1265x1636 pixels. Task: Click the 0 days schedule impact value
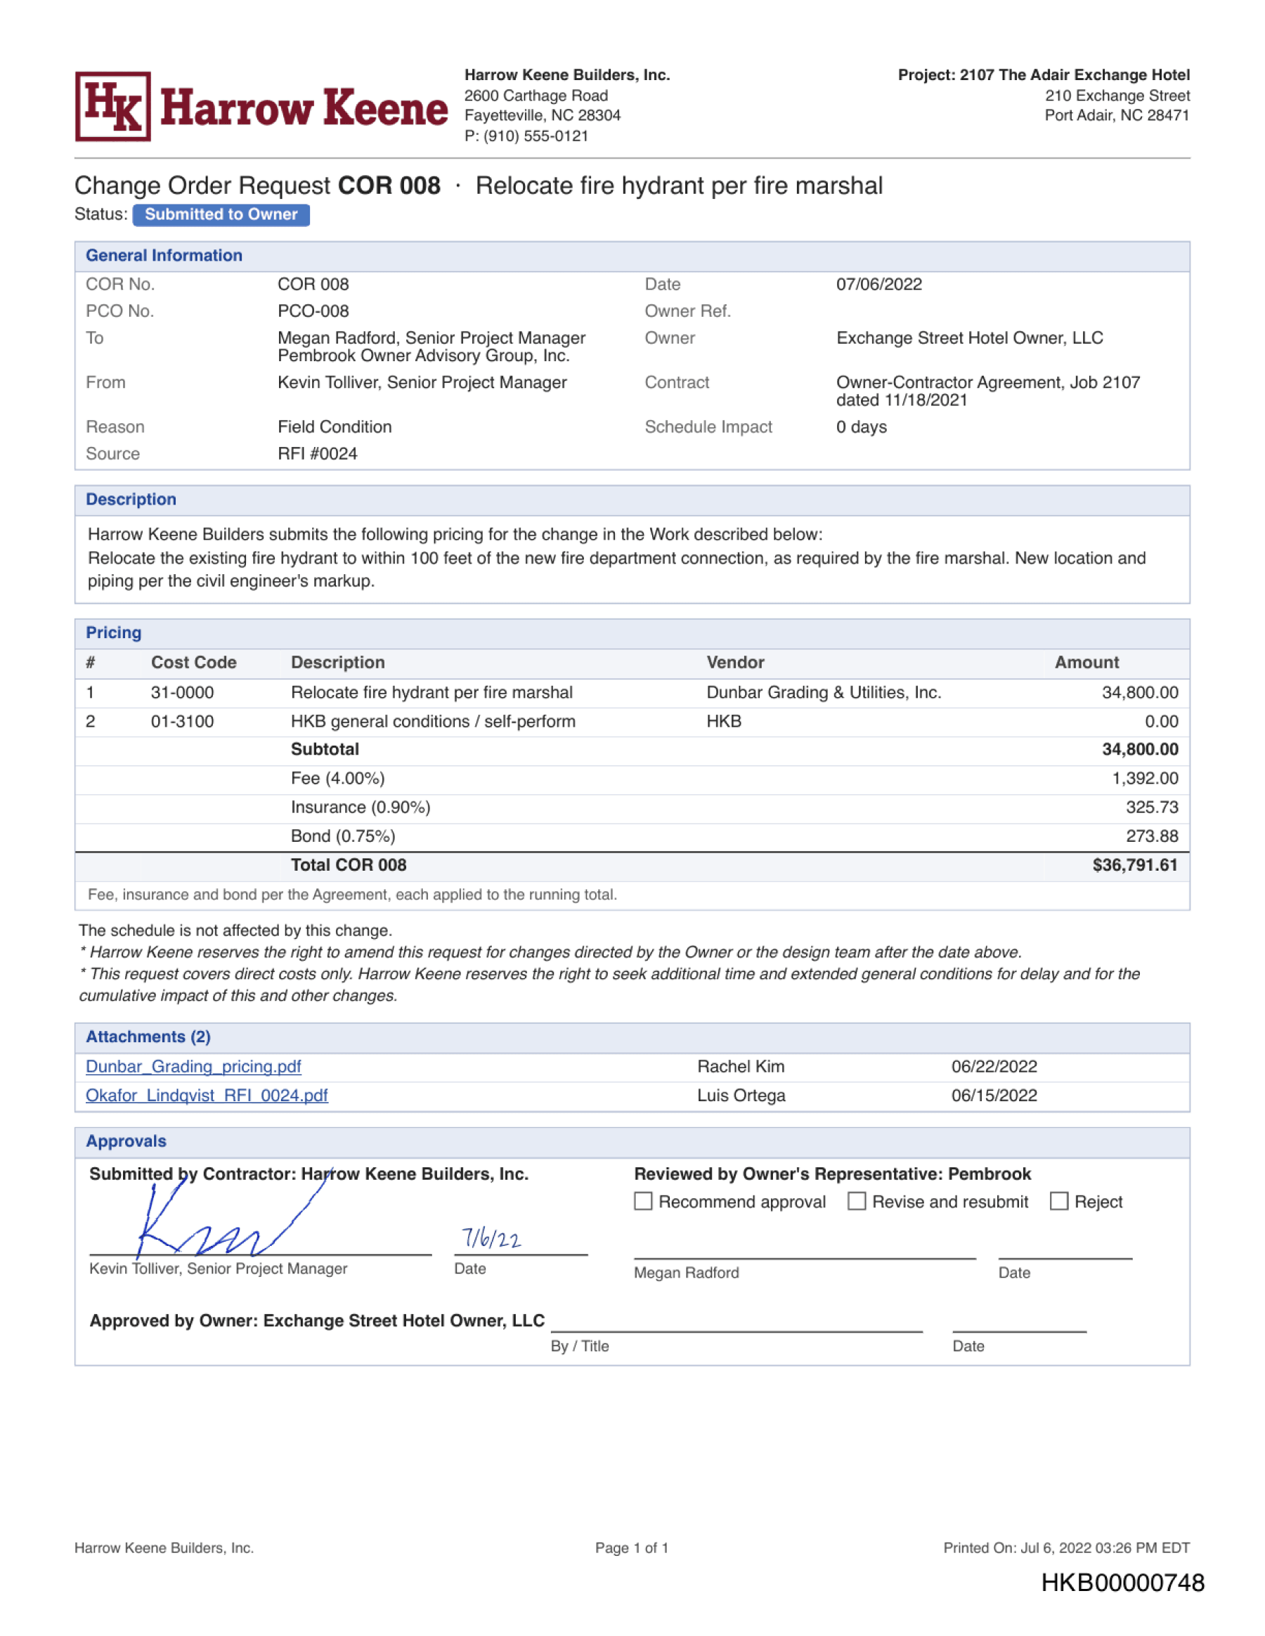[862, 427]
